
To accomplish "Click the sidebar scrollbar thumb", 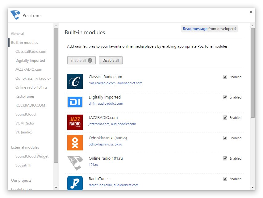I will tap(56, 95).
